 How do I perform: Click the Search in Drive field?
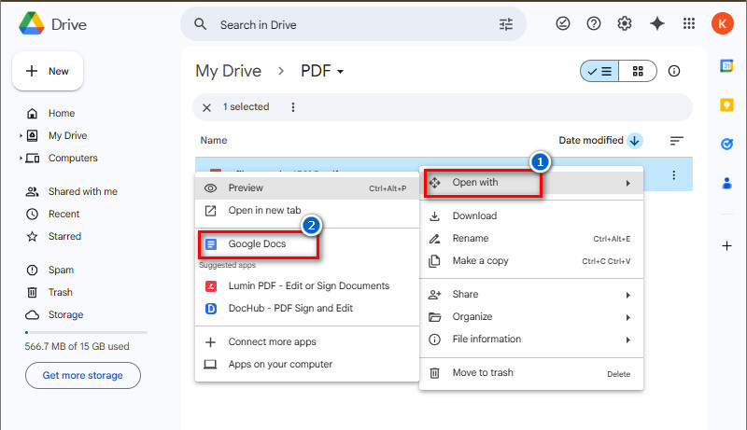coord(354,24)
